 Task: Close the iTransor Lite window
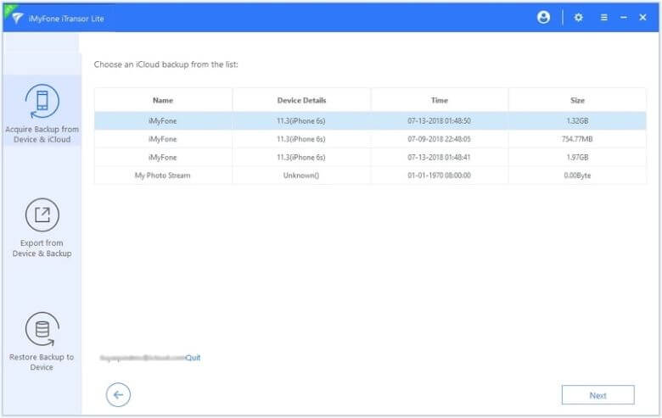click(642, 17)
